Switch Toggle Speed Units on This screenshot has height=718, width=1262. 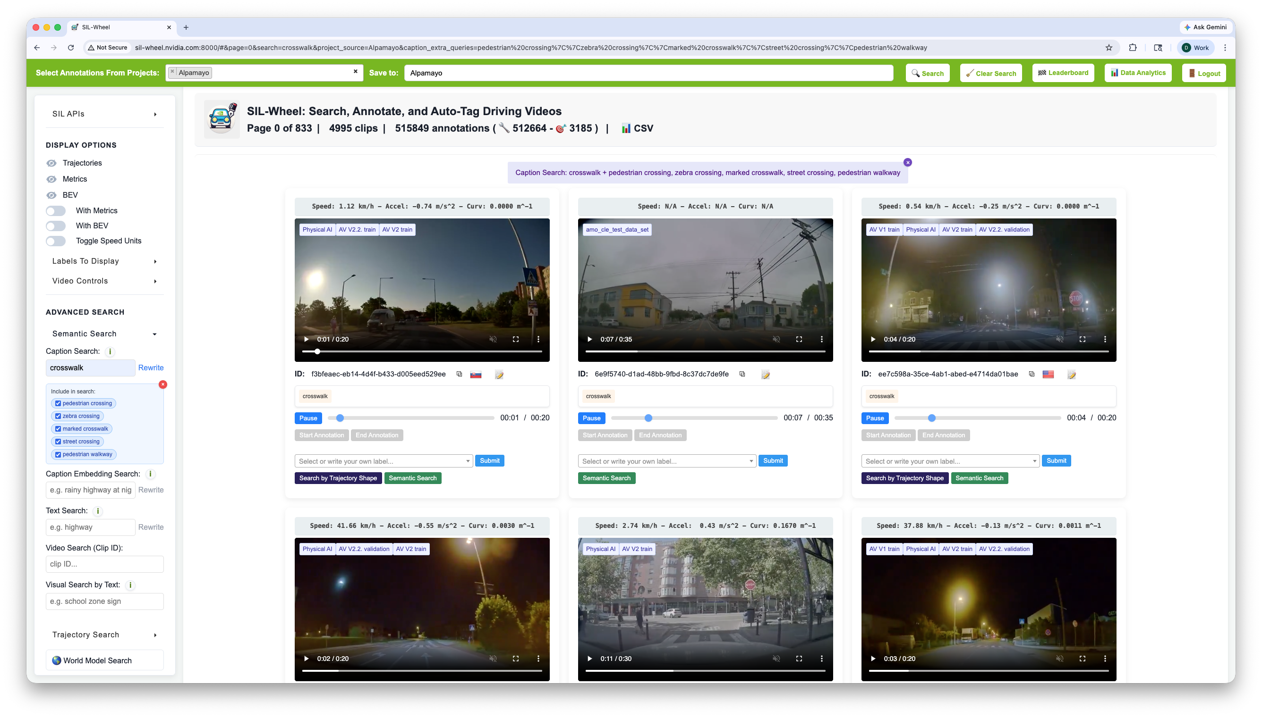pyautogui.click(x=56, y=241)
